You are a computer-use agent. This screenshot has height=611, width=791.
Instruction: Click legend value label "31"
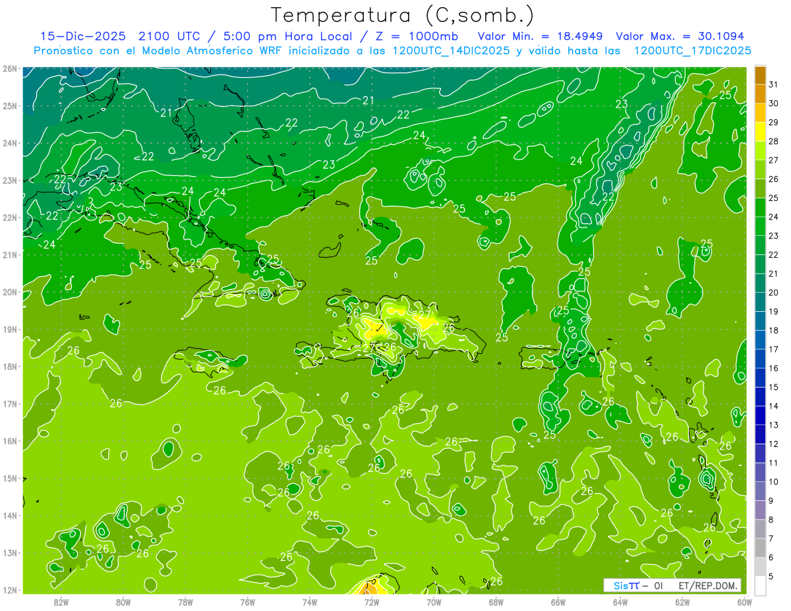(x=774, y=85)
